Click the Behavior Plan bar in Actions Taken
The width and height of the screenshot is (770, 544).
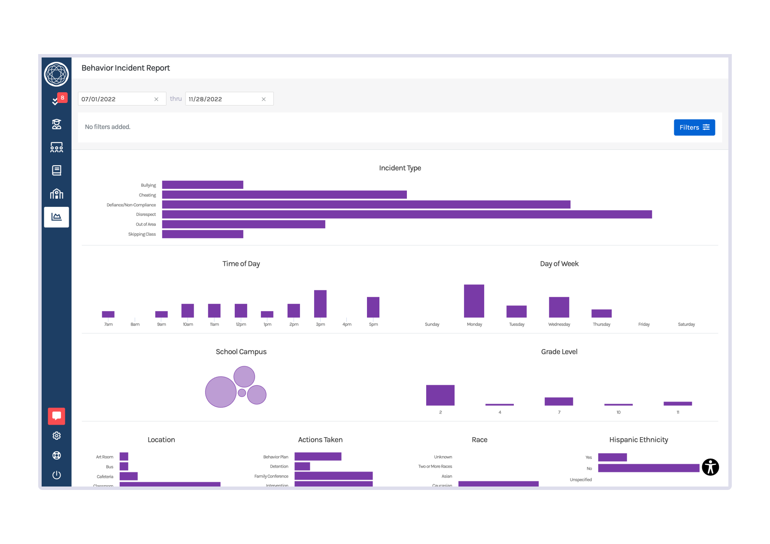[x=318, y=456]
